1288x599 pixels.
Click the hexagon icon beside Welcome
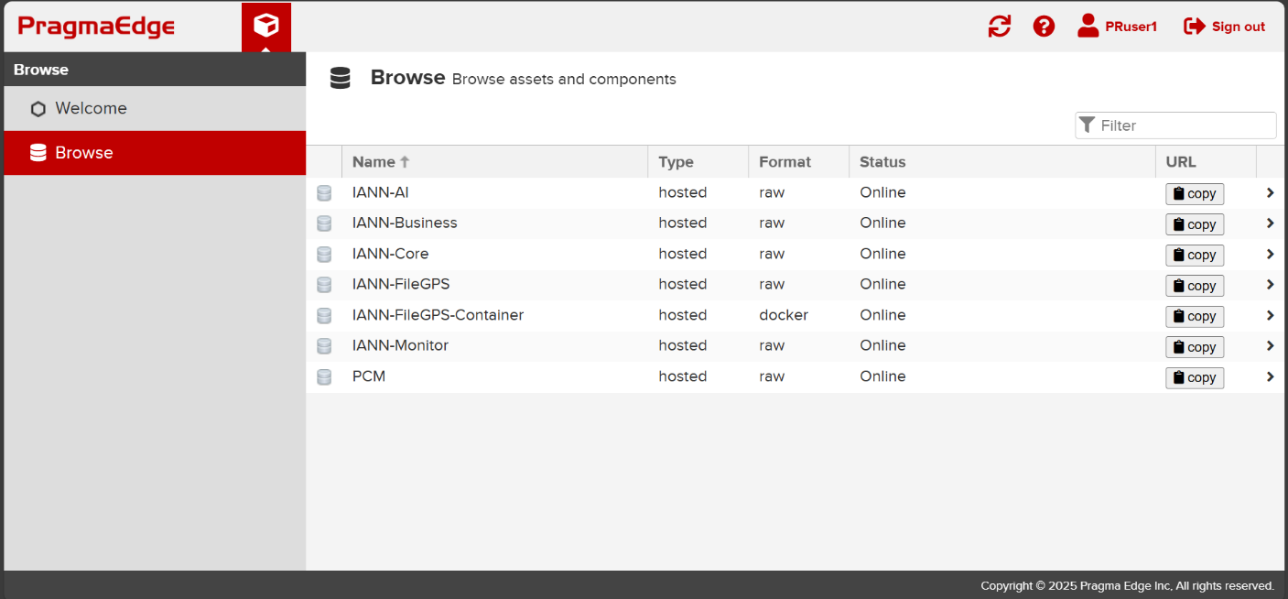tap(38, 108)
